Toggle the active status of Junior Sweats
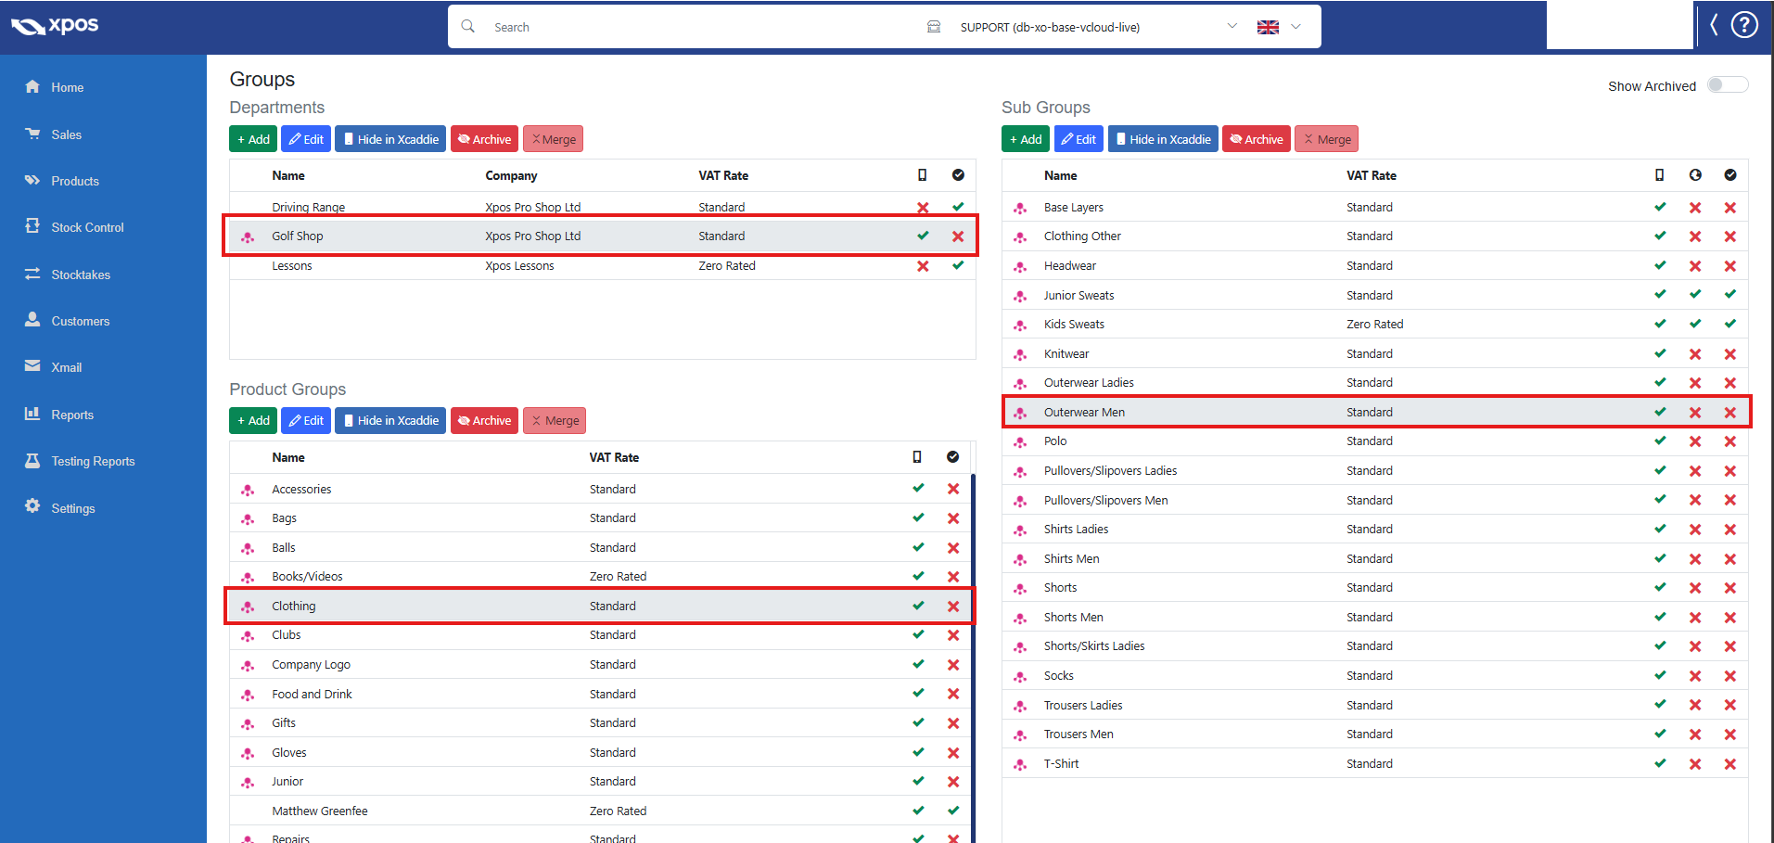Screen dimensions: 1774x843 pos(1729,295)
